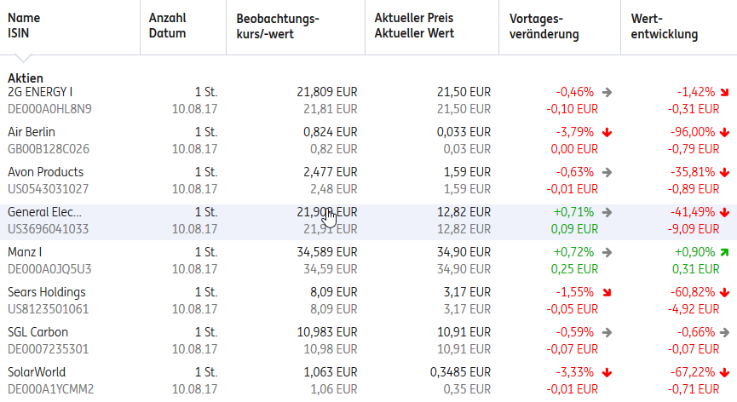737x402 pixels.
Task: Click the SGL Carbon Wertentwicklung gray arrow
Action: tap(724, 332)
